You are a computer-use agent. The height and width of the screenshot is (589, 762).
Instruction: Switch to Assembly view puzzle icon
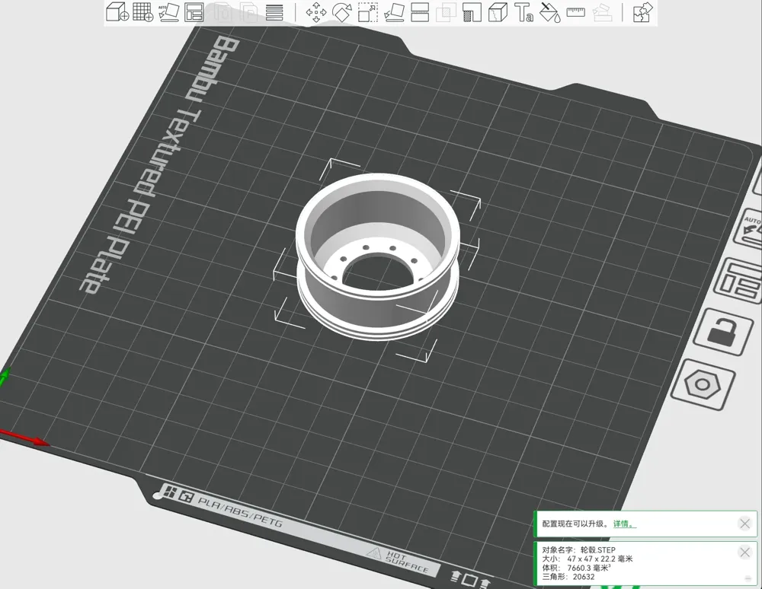pyautogui.click(x=643, y=12)
